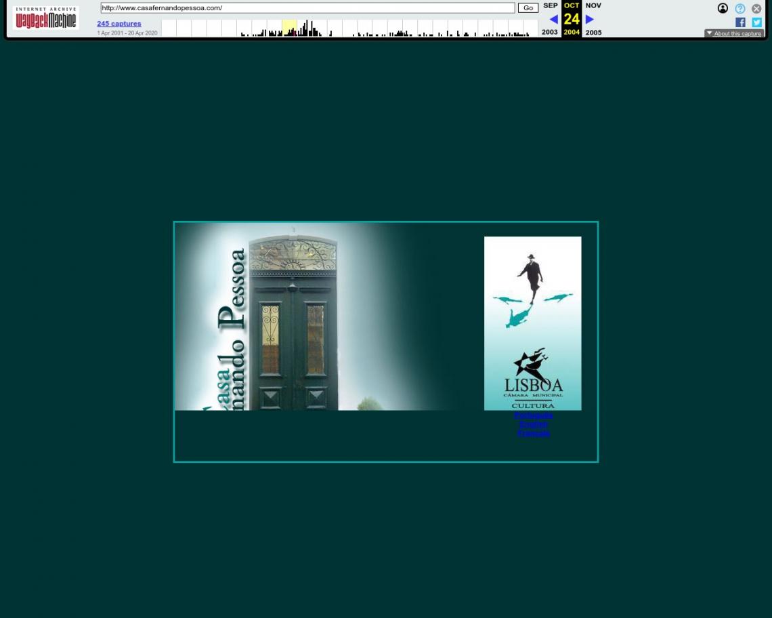Go to next capture with right arrow
This screenshot has width=772, height=618.
click(589, 19)
